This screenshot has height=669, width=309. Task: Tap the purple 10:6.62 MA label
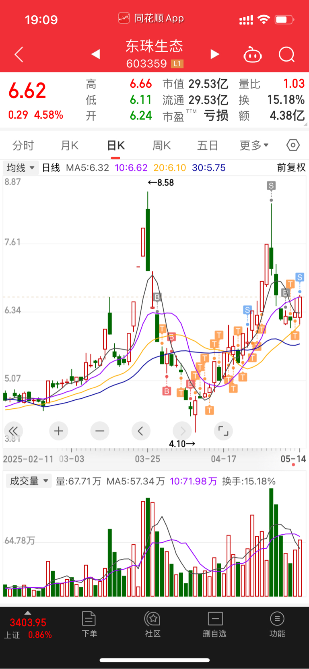click(x=131, y=167)
